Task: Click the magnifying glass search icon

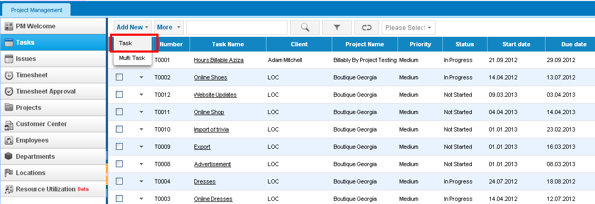Action: pyautogui.click(x=305, y=27)
